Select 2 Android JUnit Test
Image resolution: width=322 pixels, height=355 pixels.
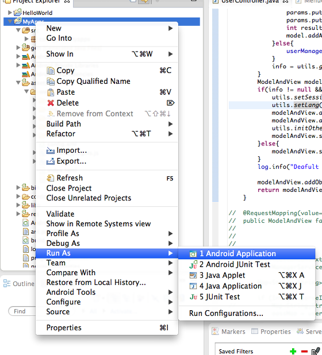coord(247,264)
